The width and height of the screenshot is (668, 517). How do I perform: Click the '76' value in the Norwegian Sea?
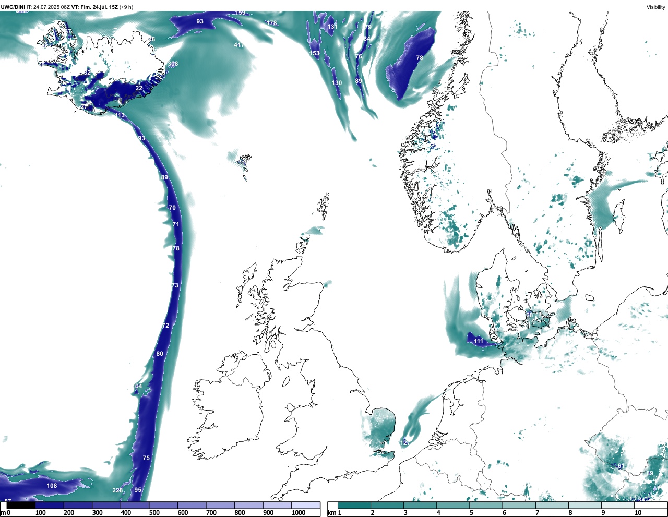[x=359, y=57]
